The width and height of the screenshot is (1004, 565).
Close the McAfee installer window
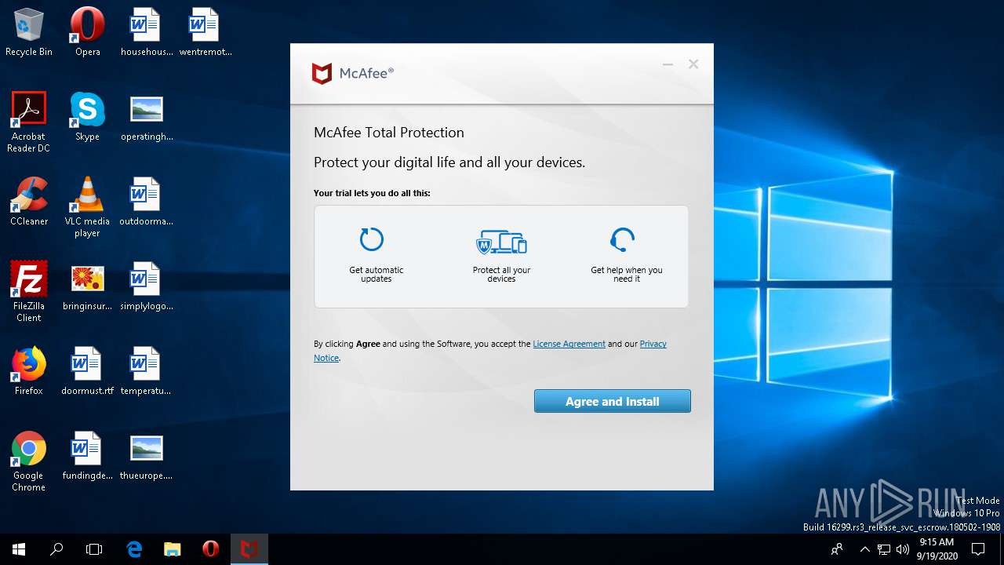coord(693,64)
